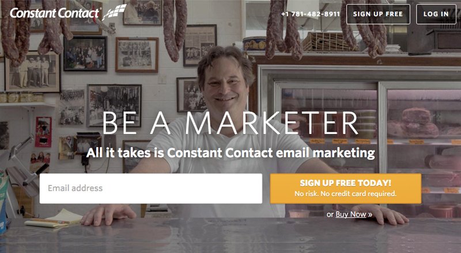Click the SIGN UP FREE header button
The height and width of the screenshot is (253, 461).
point(378,14)
